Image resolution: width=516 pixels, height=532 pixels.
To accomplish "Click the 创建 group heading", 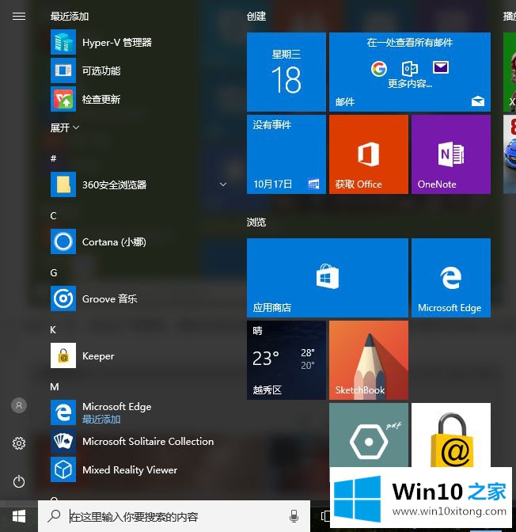I will 256,16.
